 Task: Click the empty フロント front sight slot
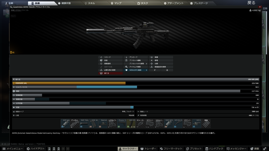(x=159, y=124)
